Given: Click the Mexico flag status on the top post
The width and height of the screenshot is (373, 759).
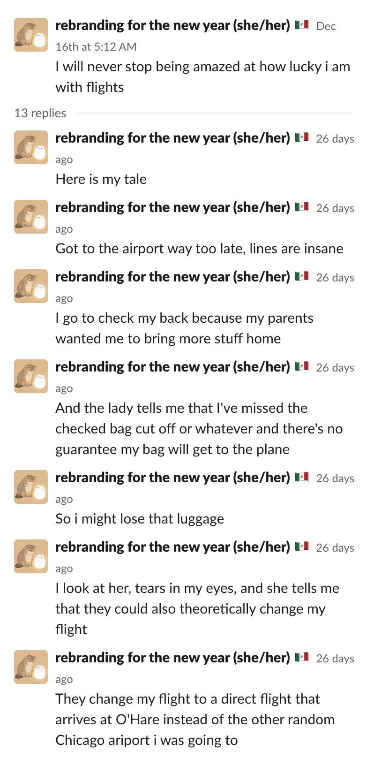Looking at the screenshot, I should pyautogui.click(x=302, y=25).
